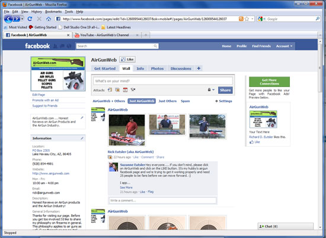Open Most Visited bookmarks toolbar item
The height and width of the screenshot is (238, 326).
click(x=15, y=27)
